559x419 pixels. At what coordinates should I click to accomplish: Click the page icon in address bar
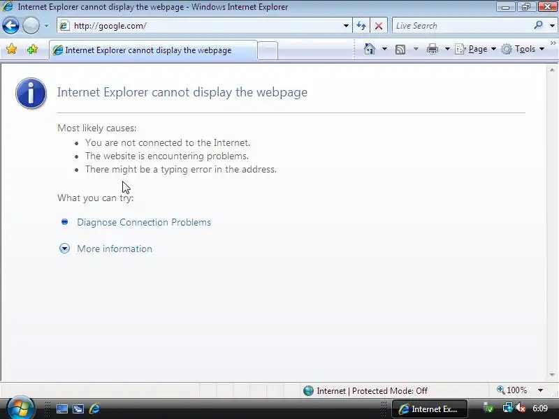[x=64, y=26]
